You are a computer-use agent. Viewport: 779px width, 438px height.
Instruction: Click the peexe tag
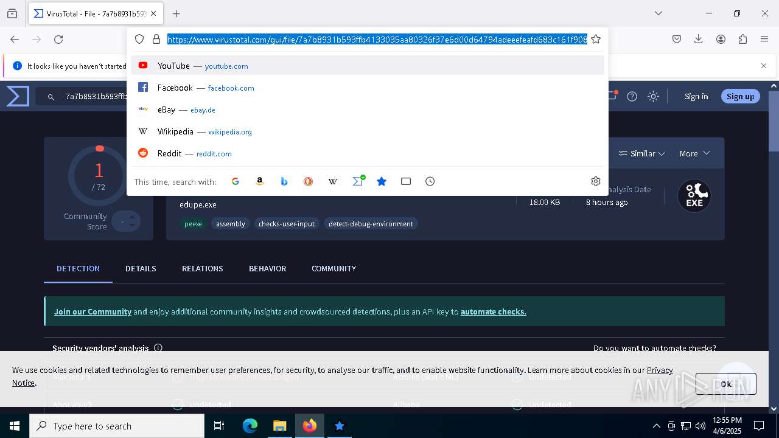(x=193, y=224)
